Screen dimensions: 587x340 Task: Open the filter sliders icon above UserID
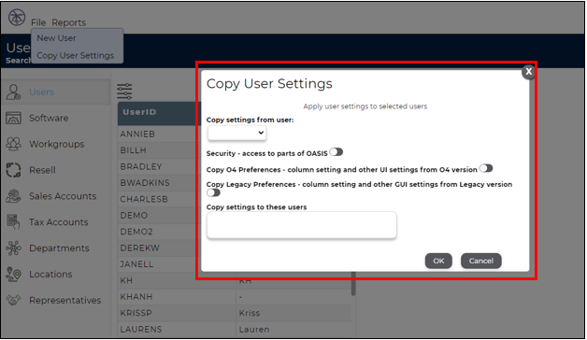[124, 92]
